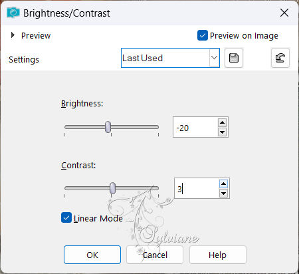Click the Contrast slider handle
The height and width of the screenshot is (274, 299).
click(x=112, y=188)
